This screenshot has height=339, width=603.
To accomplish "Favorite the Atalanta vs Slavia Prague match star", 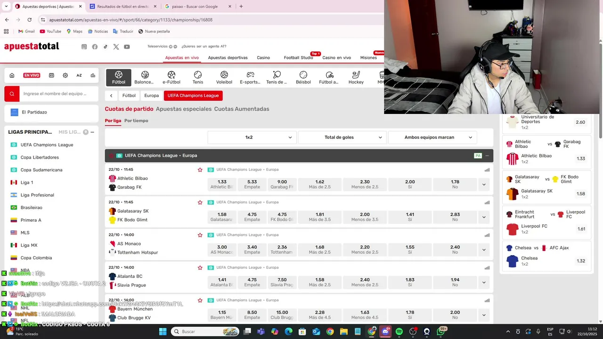I will [200, 267].
